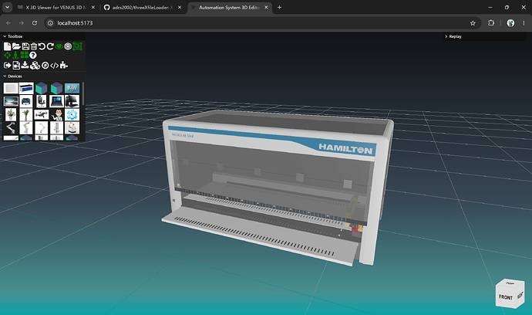This screenshot has height=315, width=532.
Task: Toggle the green eye visibility icon
Action: (x=59, y=46)
